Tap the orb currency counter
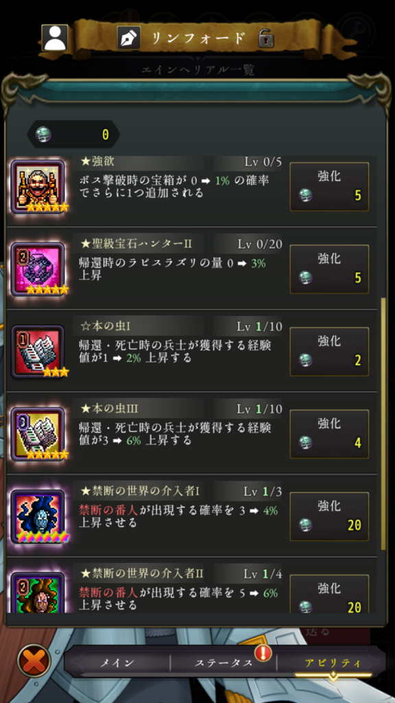The height and width of the screenshot is (703, 395). click(x=73, y=135)
